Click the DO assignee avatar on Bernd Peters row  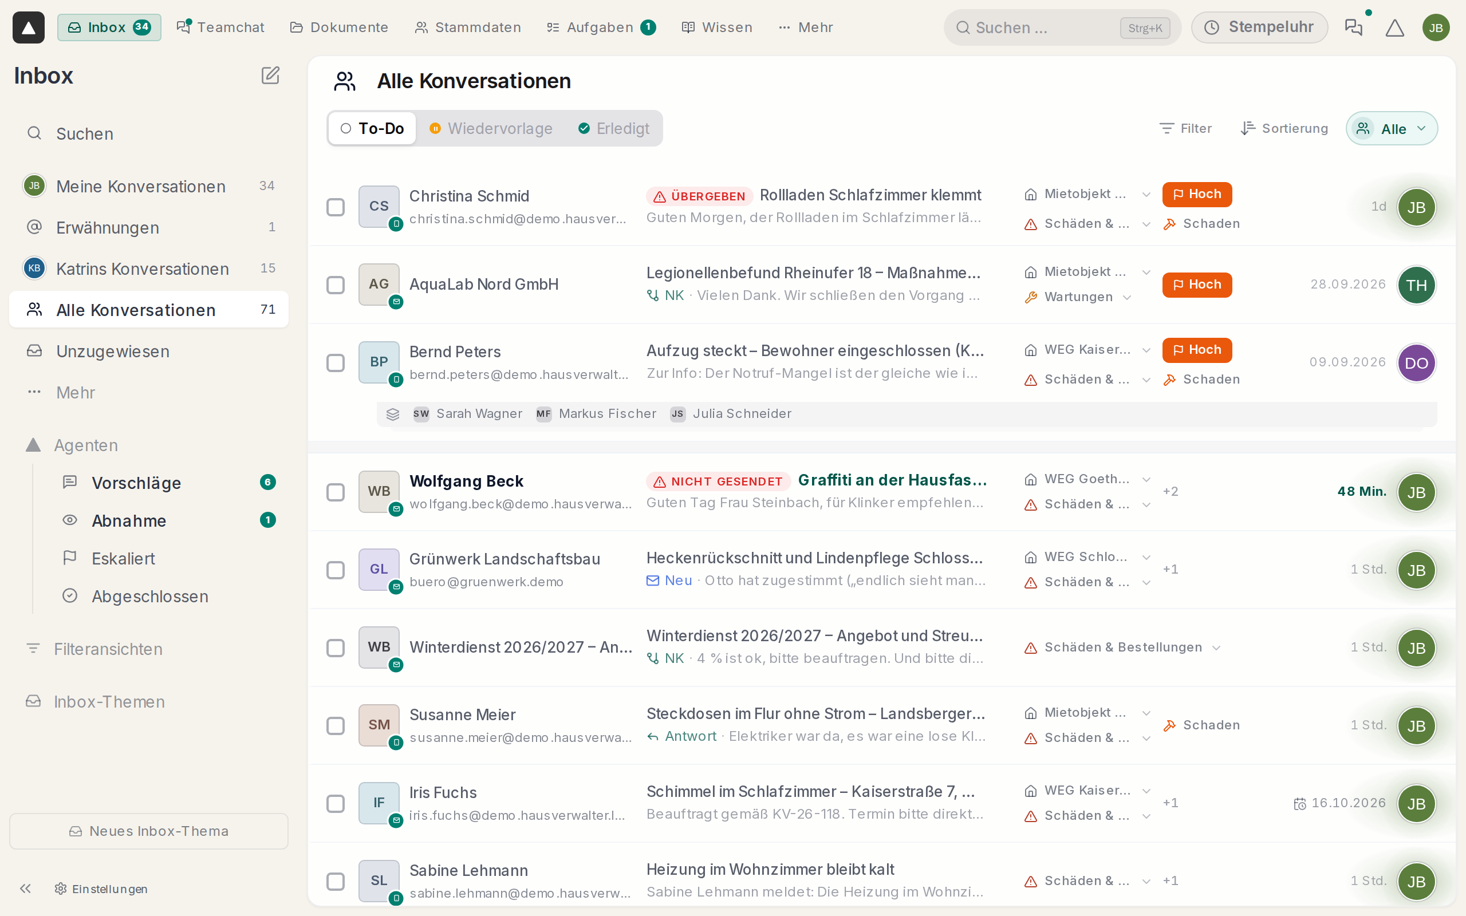click(x=1416, y=363)
